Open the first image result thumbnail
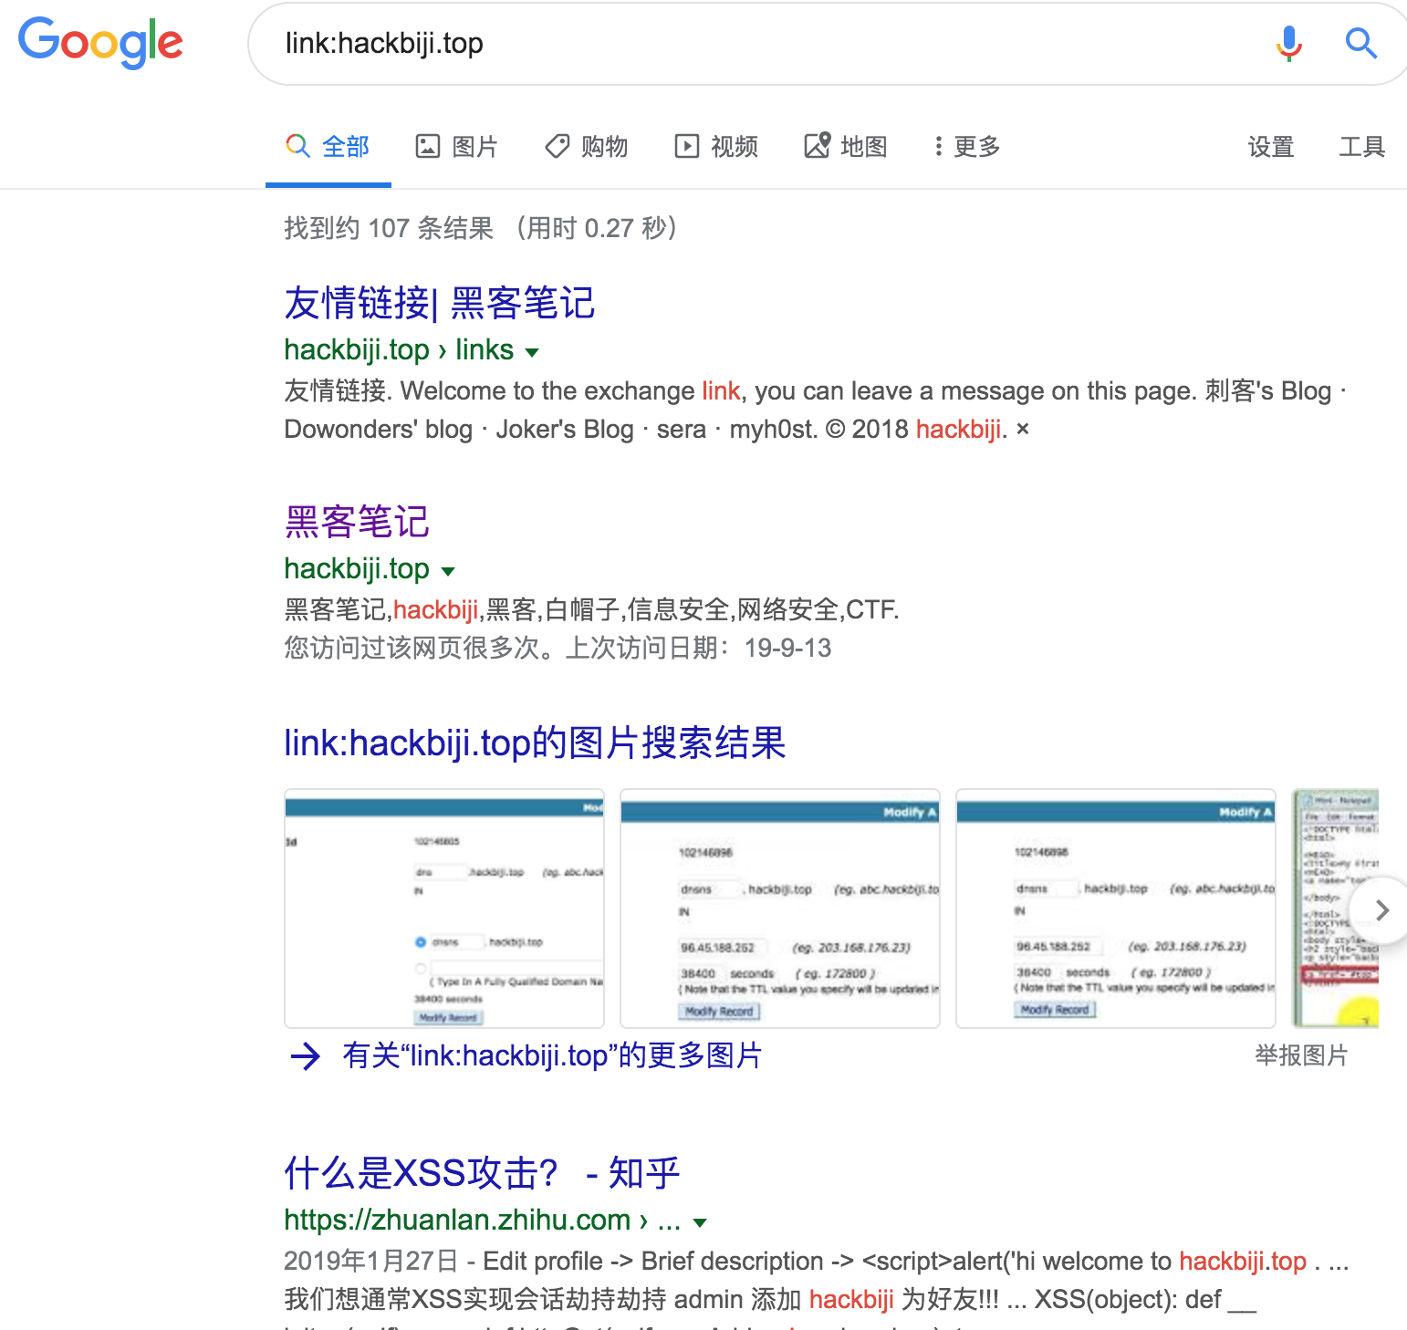The height and width of the screenshot is (1330, 1407). (x=444, y=909)
